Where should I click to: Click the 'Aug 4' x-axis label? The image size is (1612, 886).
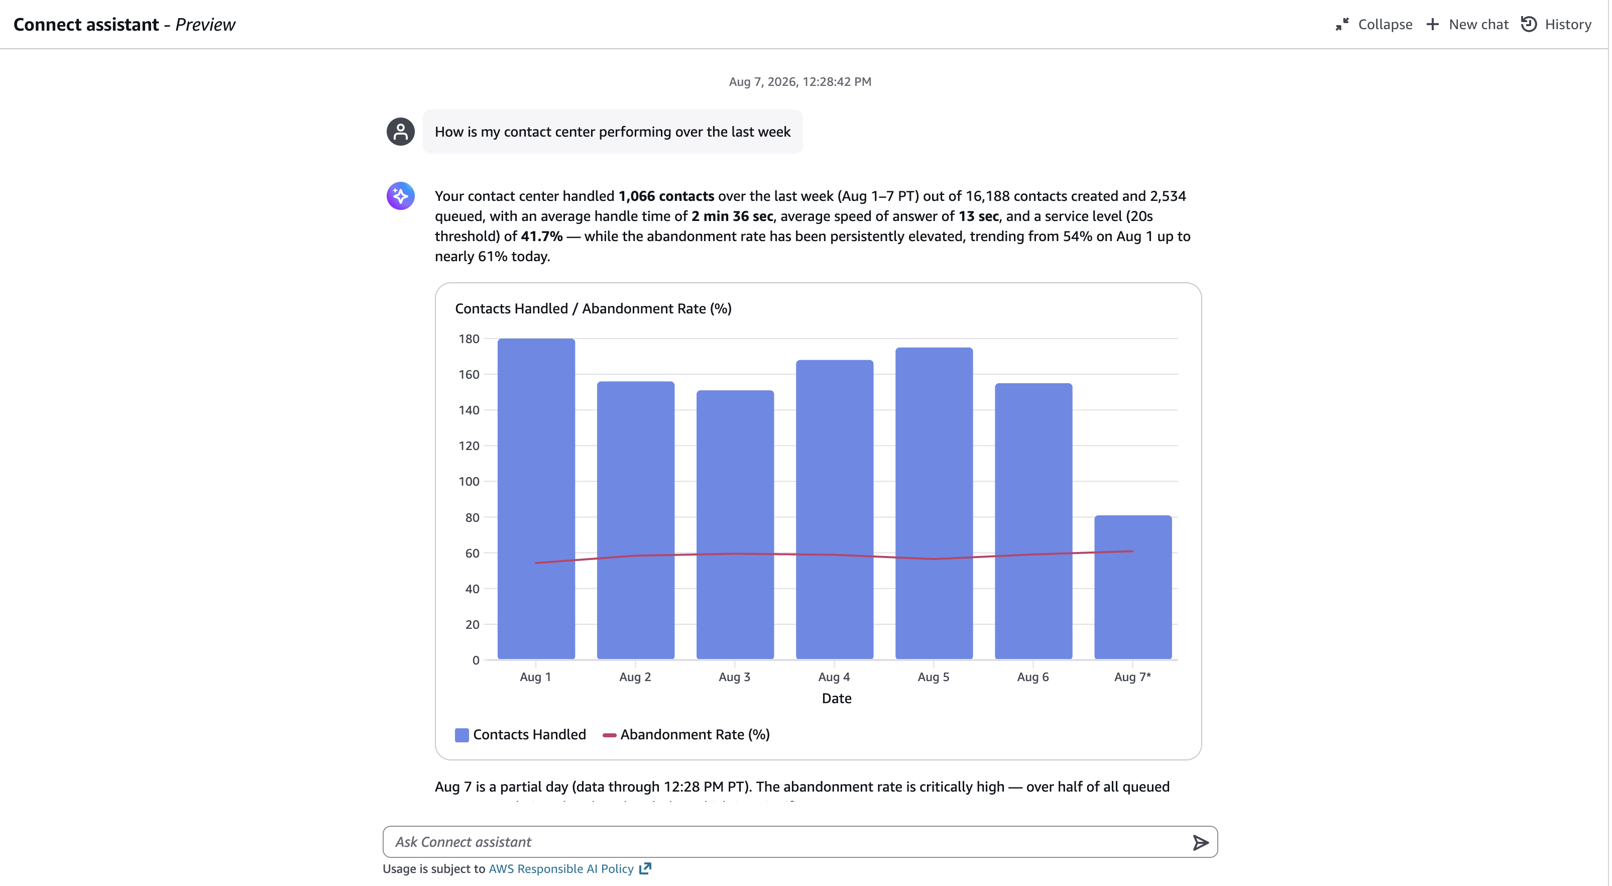(x=834, y=677)
